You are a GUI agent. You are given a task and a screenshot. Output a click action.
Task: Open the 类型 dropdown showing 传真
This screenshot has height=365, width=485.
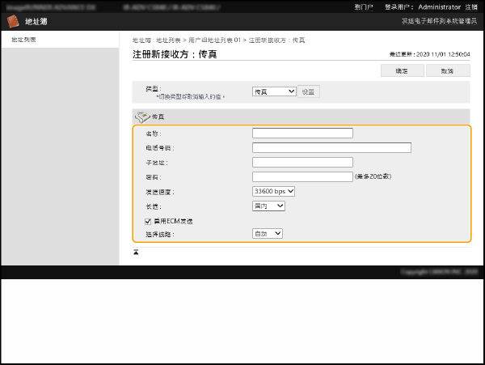tap(274, 91)
